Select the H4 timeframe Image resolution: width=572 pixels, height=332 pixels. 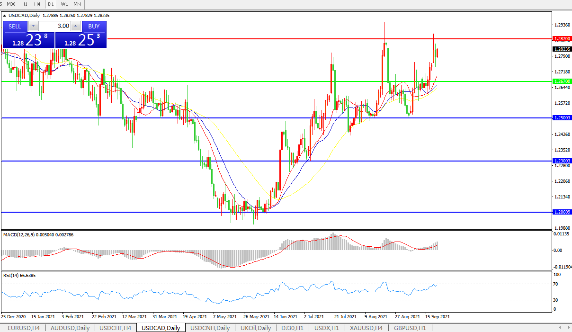(37, 4)
